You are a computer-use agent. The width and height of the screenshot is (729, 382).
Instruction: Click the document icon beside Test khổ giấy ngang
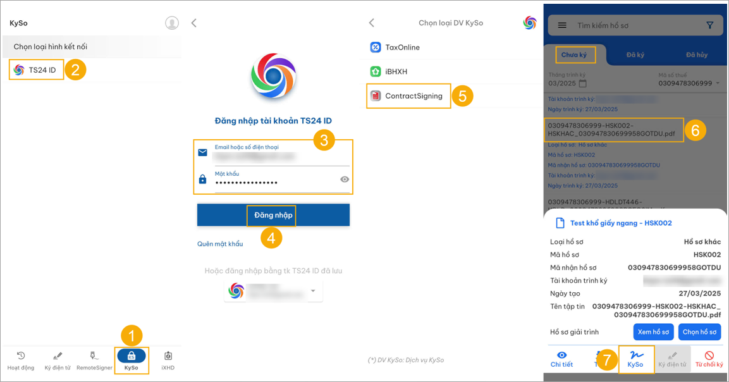(x=560, y=223)
